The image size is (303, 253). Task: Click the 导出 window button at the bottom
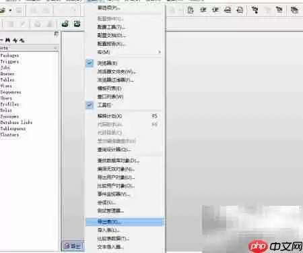73,246
